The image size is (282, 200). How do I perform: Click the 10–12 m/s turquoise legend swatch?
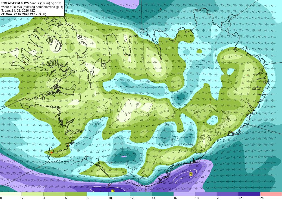coord(119,194)
